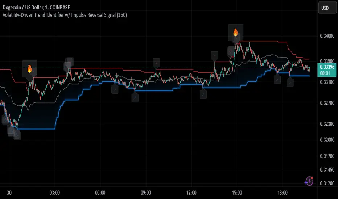338x199 pixels.
Task: Select the gray middle trend line
Action: pos(45,103)
